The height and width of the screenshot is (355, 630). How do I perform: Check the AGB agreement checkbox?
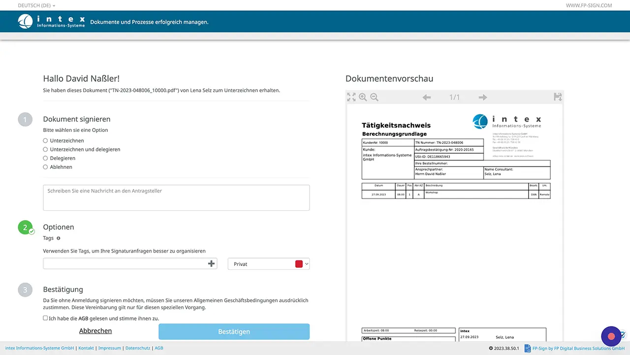tap(46, 318)
